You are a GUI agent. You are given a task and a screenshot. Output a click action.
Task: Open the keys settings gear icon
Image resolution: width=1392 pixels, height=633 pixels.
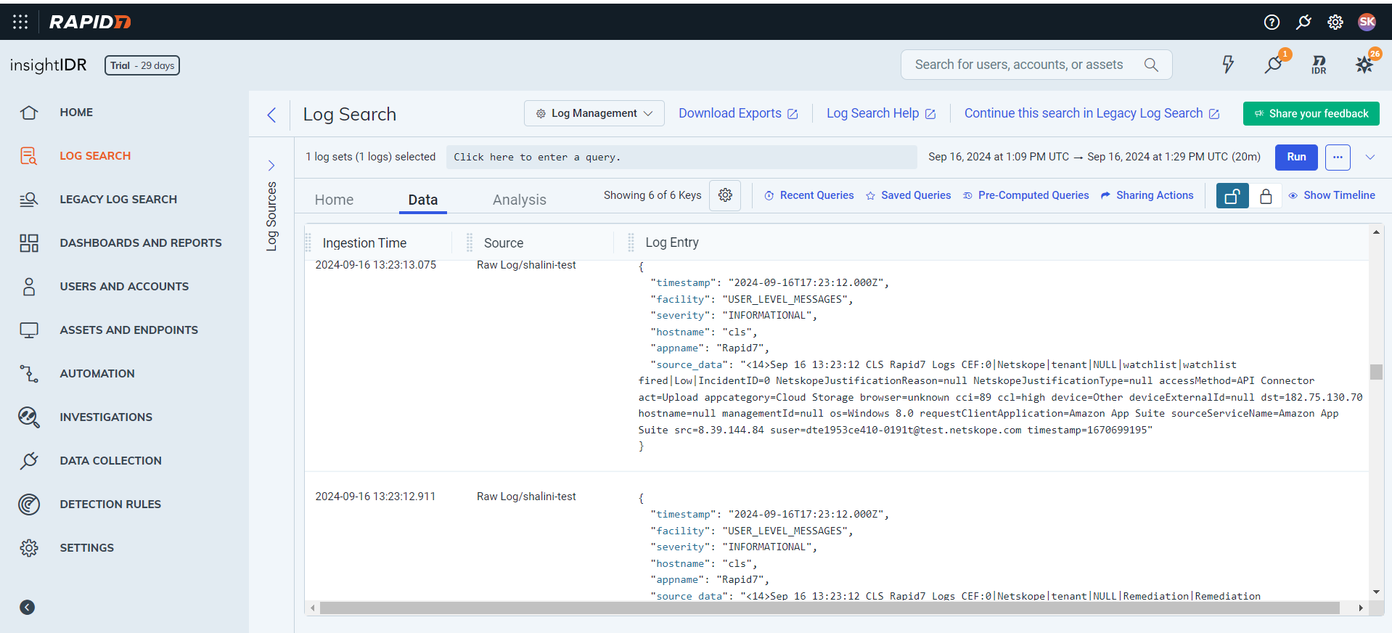pyautogui.click(x=725, y=195)
